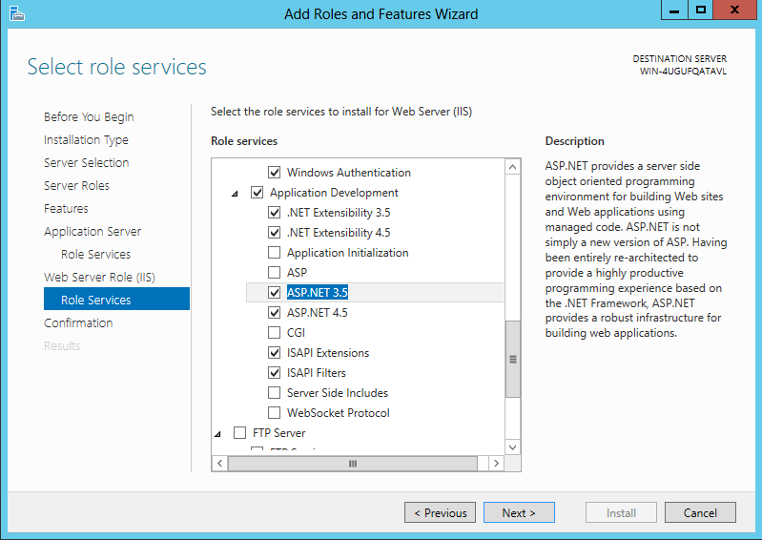The image size is (762, 540).
Task: Go to Before You Begin step
Action: click(x=89, y=117)
